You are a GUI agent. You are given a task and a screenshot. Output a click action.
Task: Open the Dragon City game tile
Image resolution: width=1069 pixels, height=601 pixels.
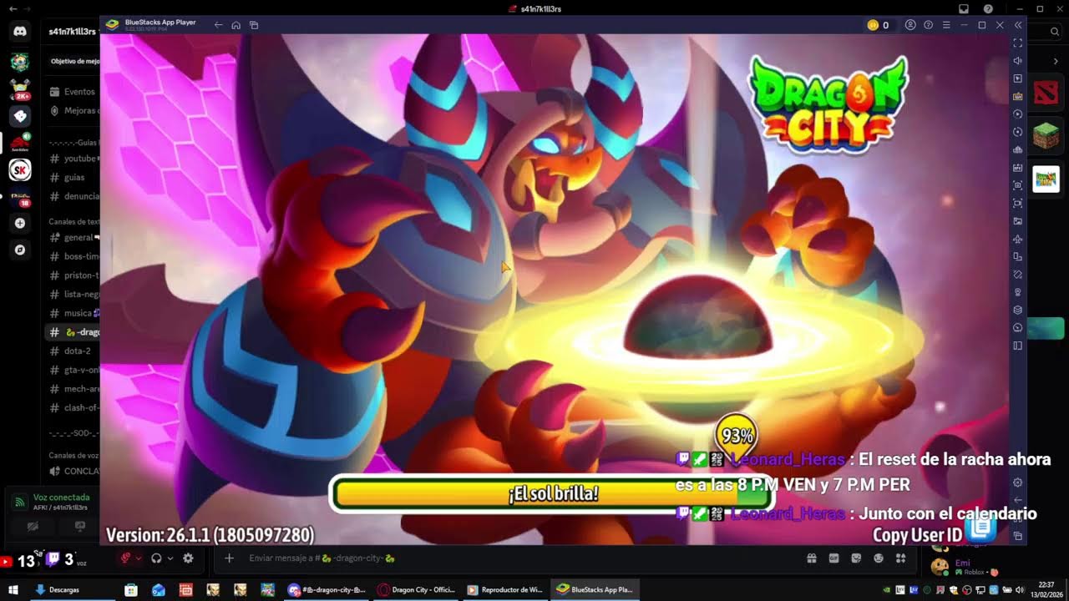[x=1046, y=179]
